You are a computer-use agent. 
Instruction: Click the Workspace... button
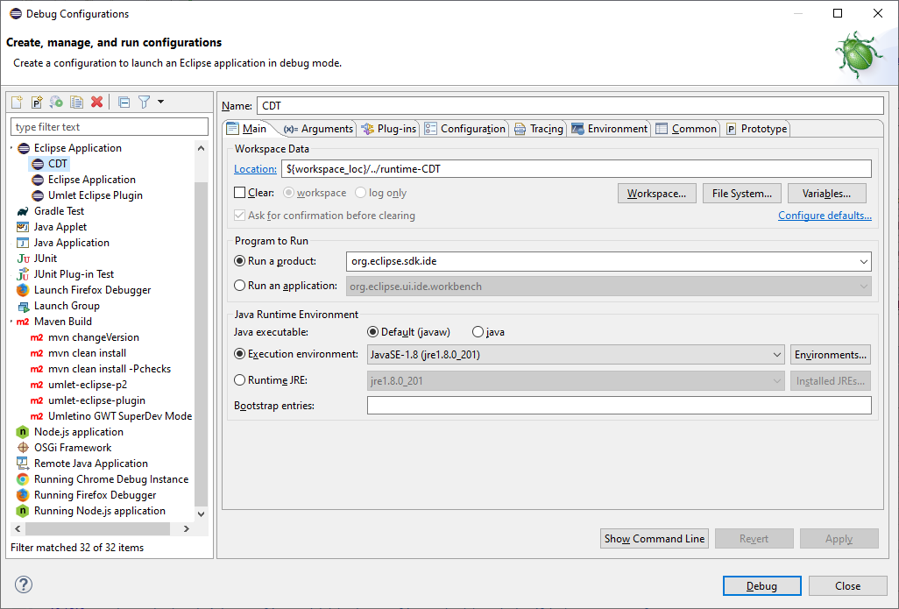pyautogui.click(x=656, y=194)
